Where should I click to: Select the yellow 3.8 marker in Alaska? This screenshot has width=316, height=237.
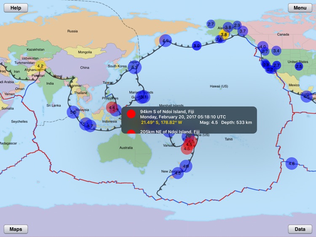224,35
